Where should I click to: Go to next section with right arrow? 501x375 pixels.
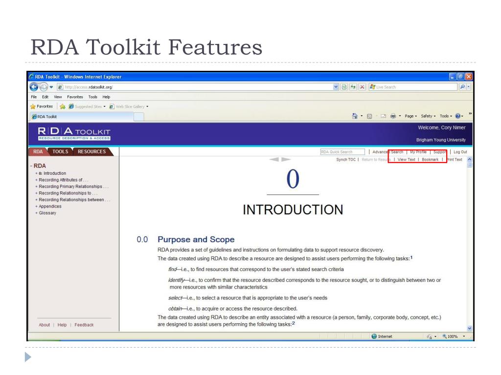(x=286, y=159)
